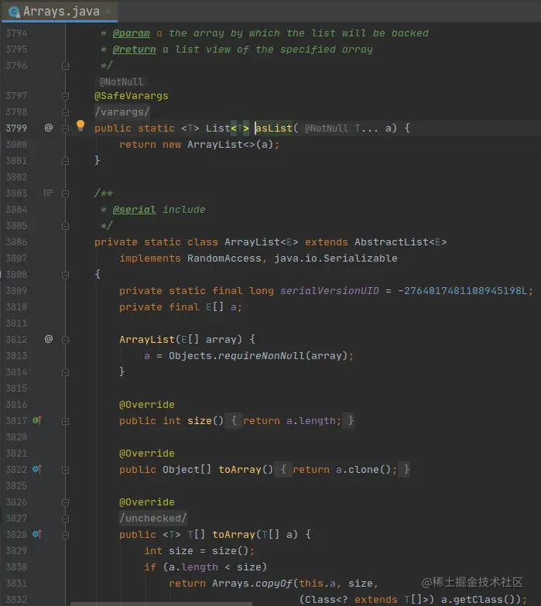Click the size() method name

tap(200, 421)
